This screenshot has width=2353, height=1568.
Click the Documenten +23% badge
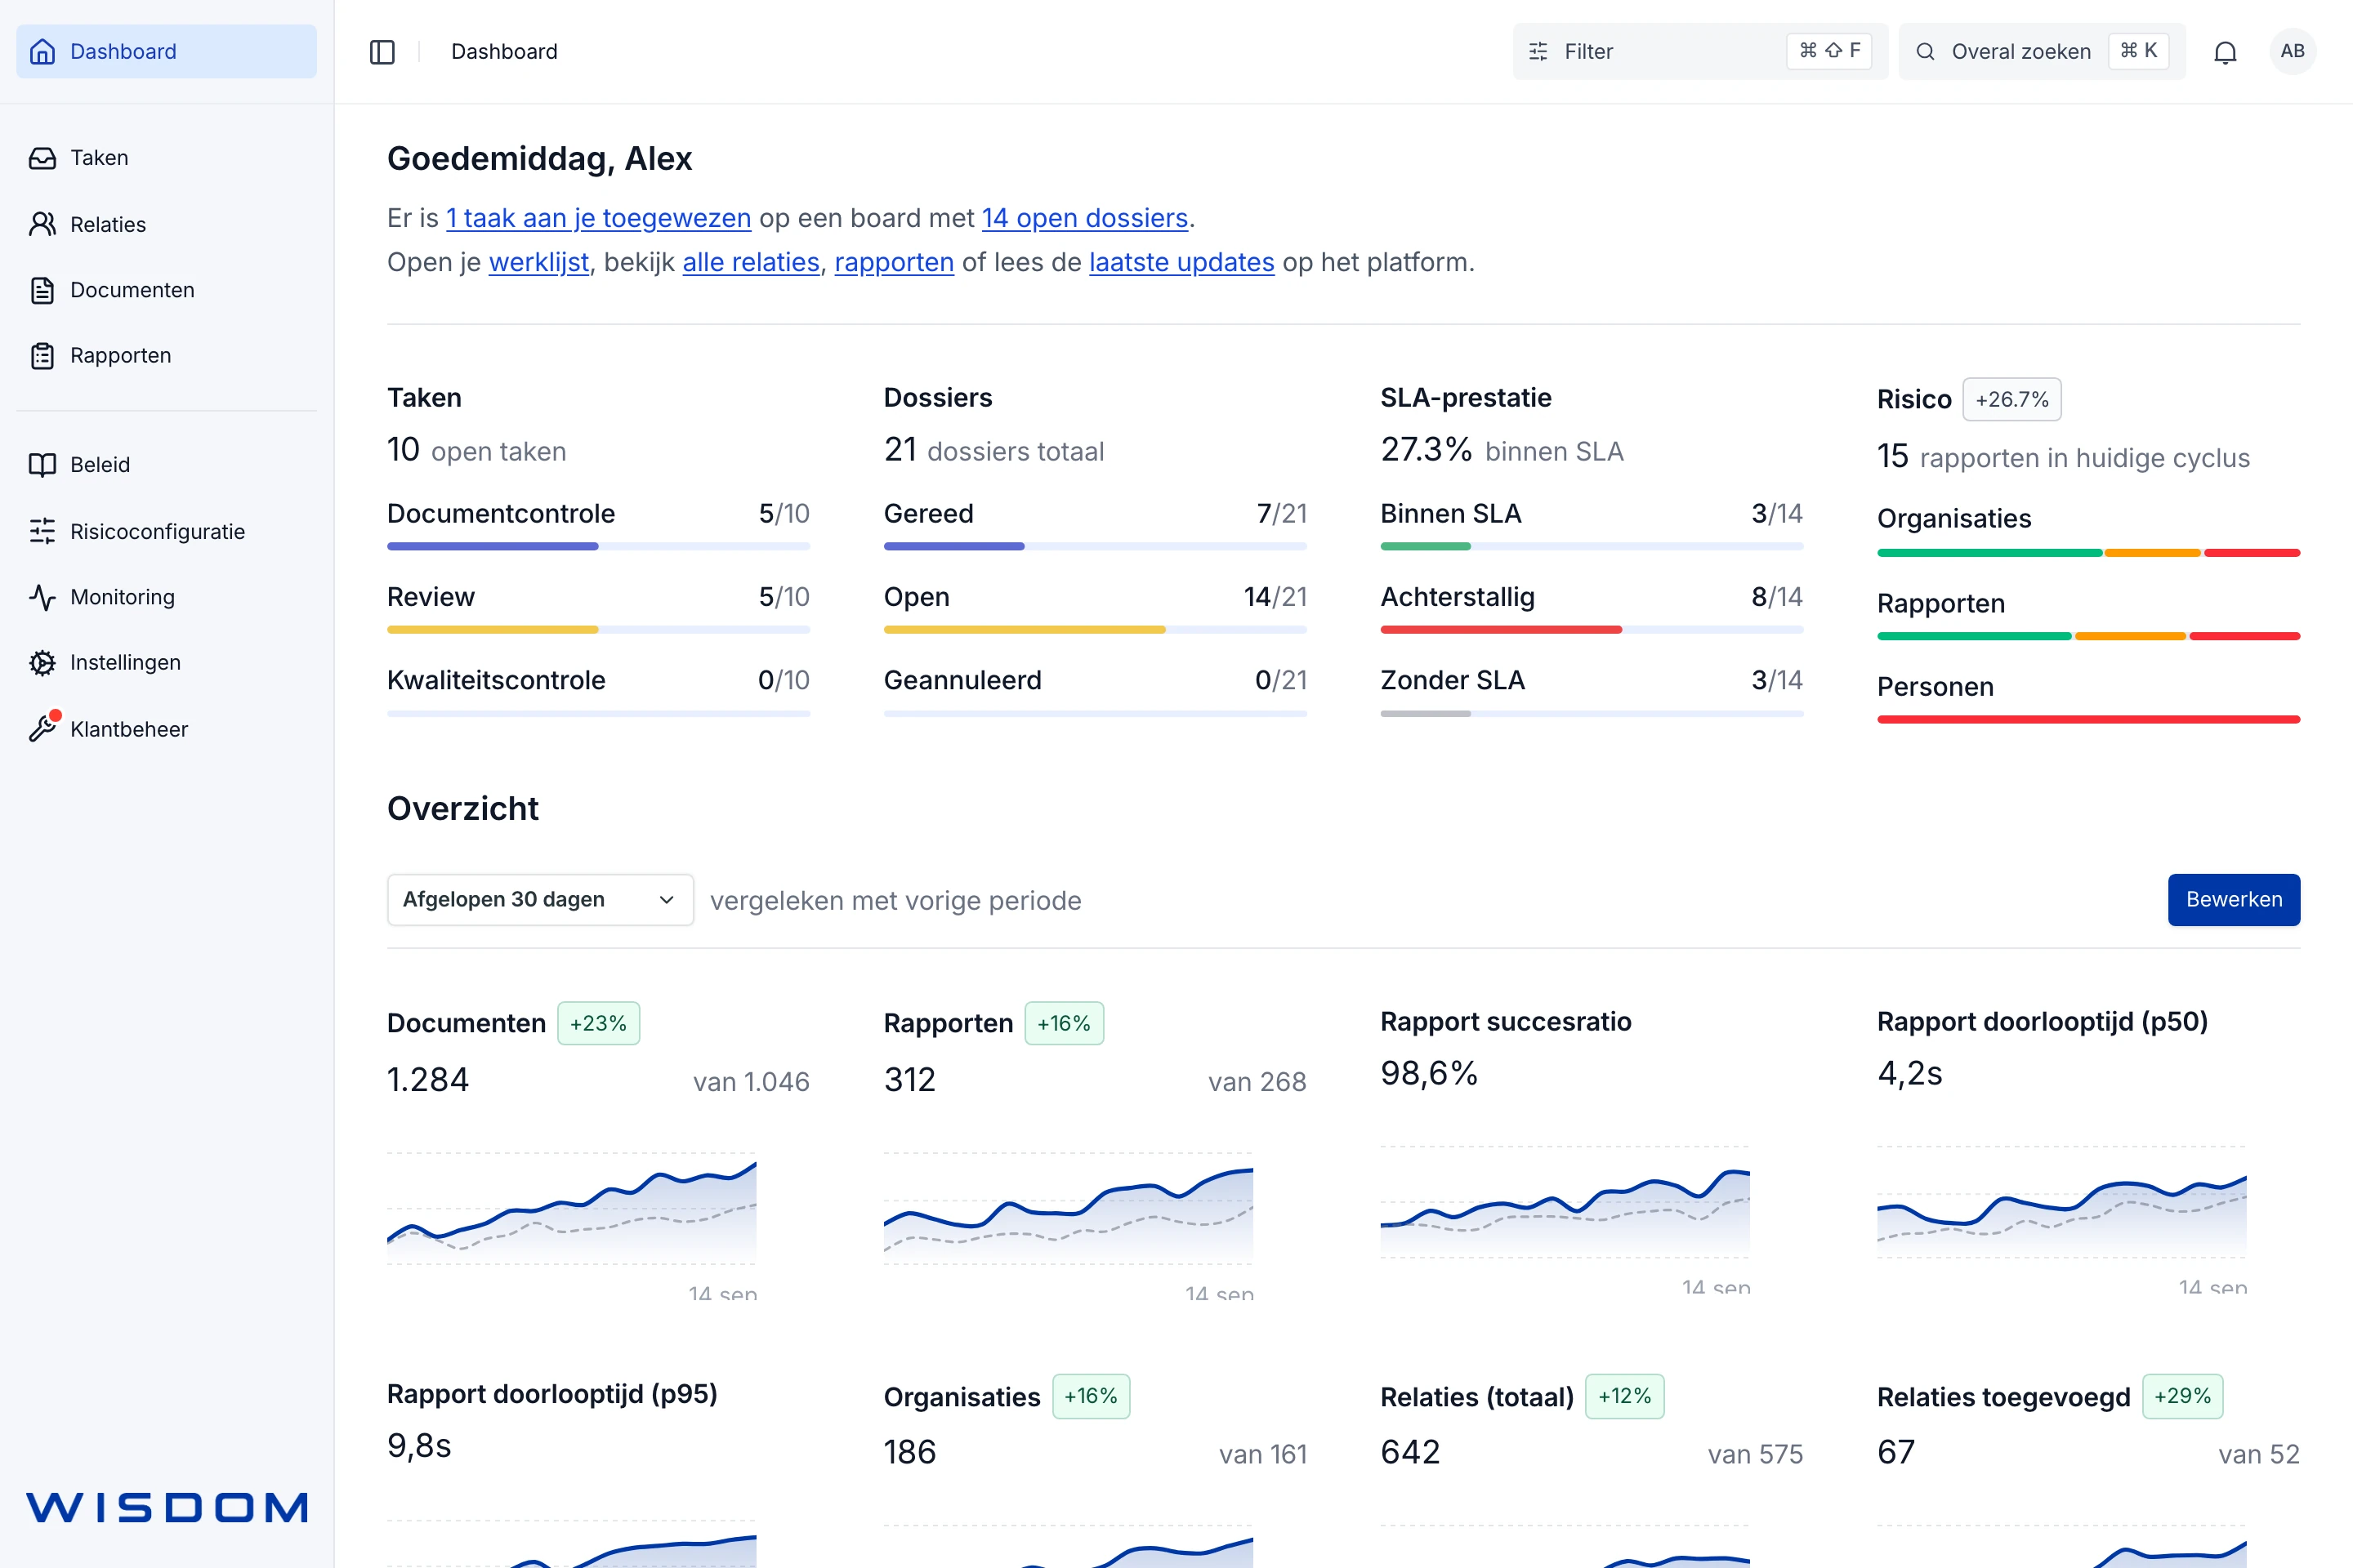tap(598, 1023)
